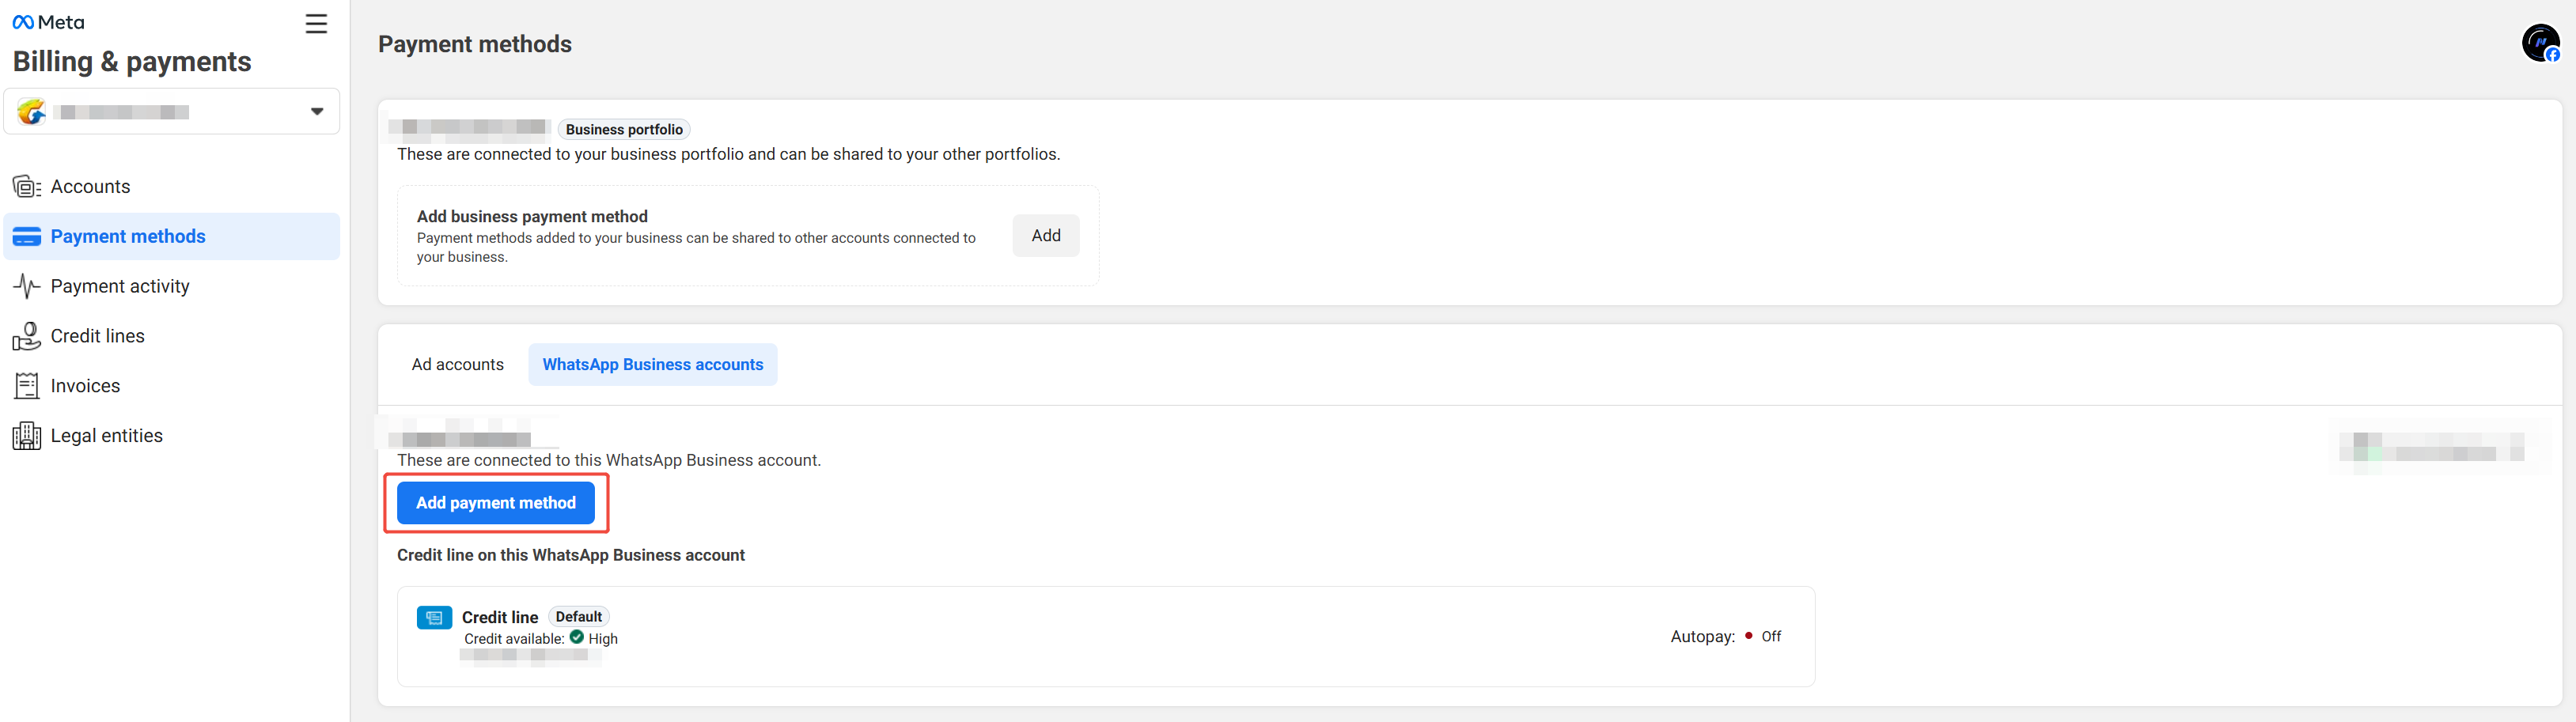Click the dropdown arrow in account selector
Viewport: 2576px width, 722px height.
(316, 111)
